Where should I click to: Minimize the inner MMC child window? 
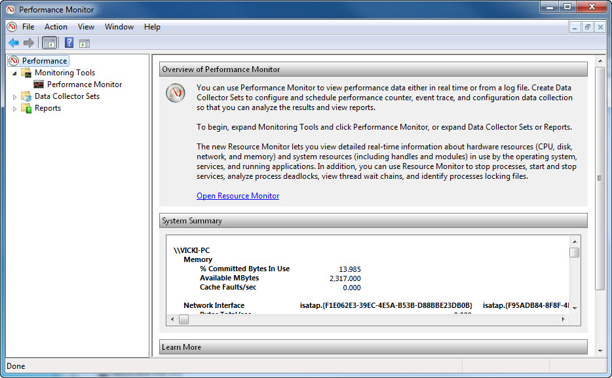pos(575,27)
